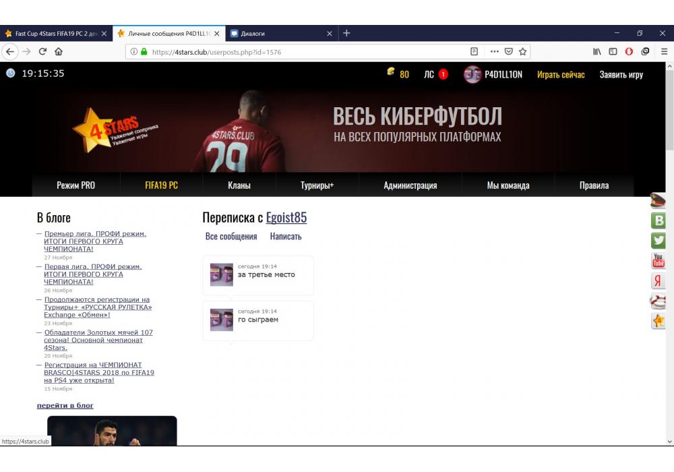Viewport: 674px width, 472px height.
Task: Open the VK social sidebar icon
Action: coord(658,220)
